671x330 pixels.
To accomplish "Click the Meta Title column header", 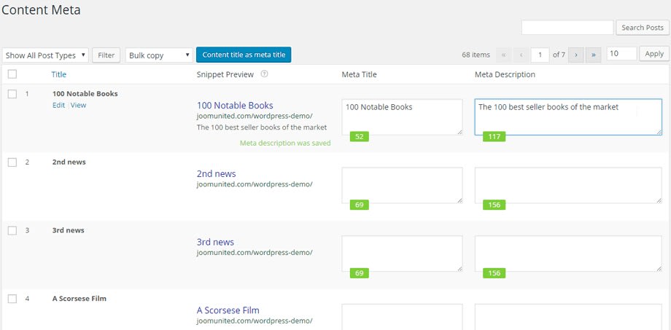I will pos(359,74).
